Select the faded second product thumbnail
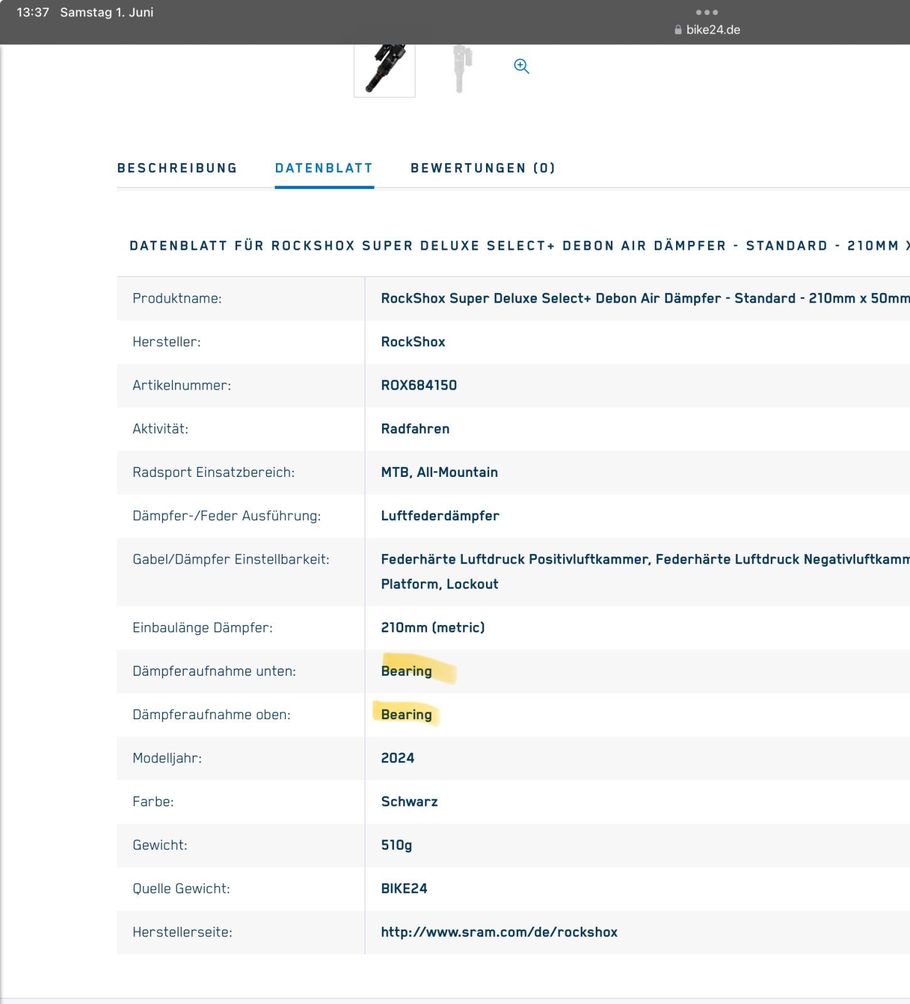 (462, 68)
